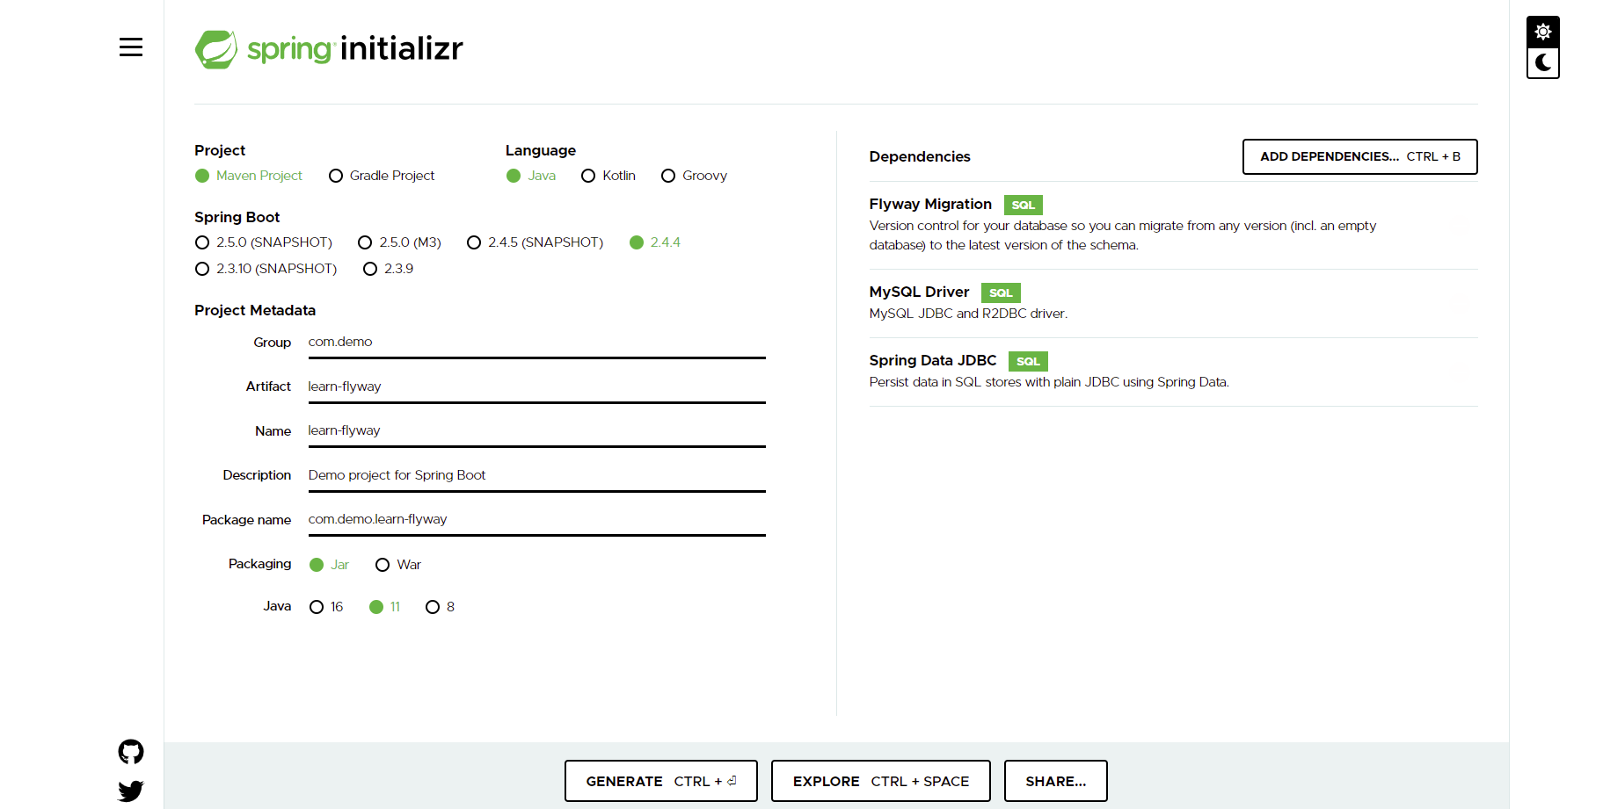Choose Groovy as the language
Image resolution: width=1603 pixels, height=809 pixels.
(x=695, y=176)
